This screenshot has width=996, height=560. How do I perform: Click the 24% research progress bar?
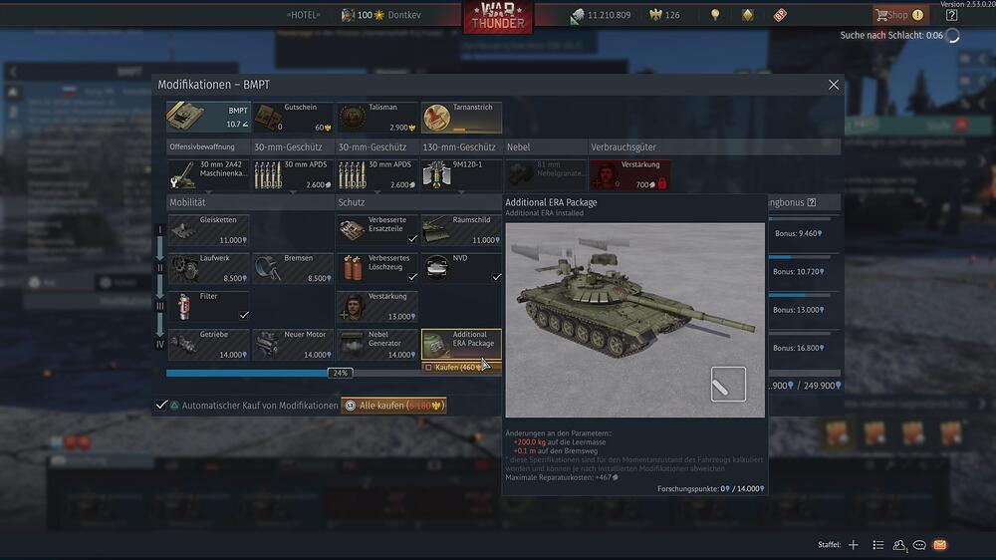point(334,373)
